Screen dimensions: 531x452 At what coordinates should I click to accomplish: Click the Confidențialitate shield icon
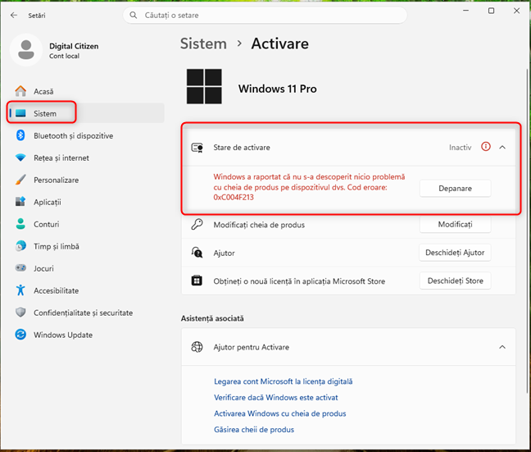[20, 313]
